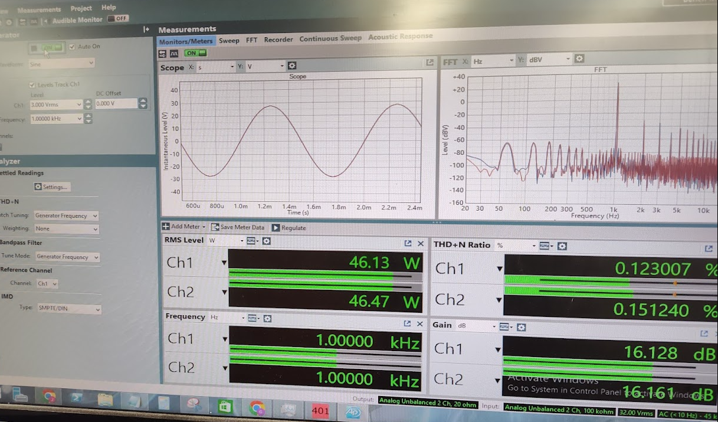Switch to the Sweep tab
This screenshot has height=422, width=718.
pos(229,40)
